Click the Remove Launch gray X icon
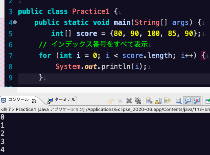 [129, 101]
